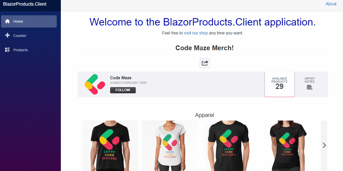Image resolution: width=343 pixels, height=171 pixels.
Task: Select the Home nav item
Action: 29,21
